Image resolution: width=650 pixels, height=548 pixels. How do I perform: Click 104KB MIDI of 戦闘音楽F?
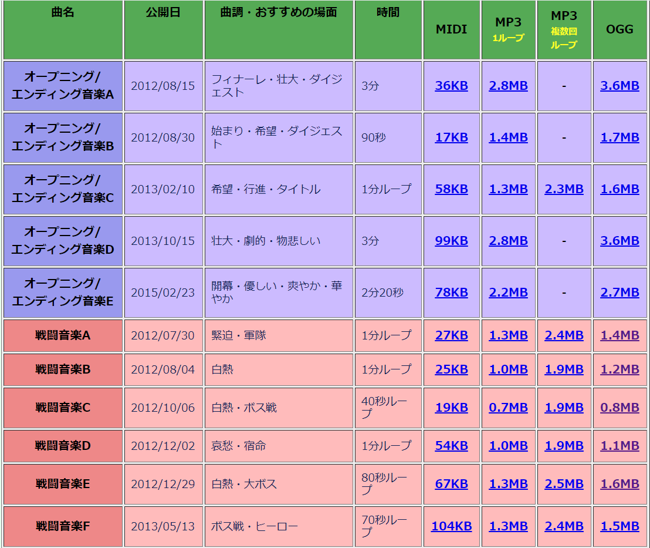[x=452, y=526]
